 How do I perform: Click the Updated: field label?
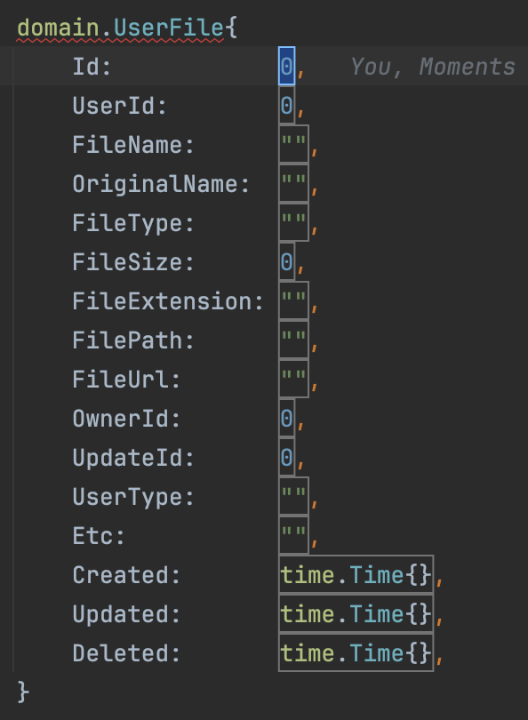[x=126, y=614]
